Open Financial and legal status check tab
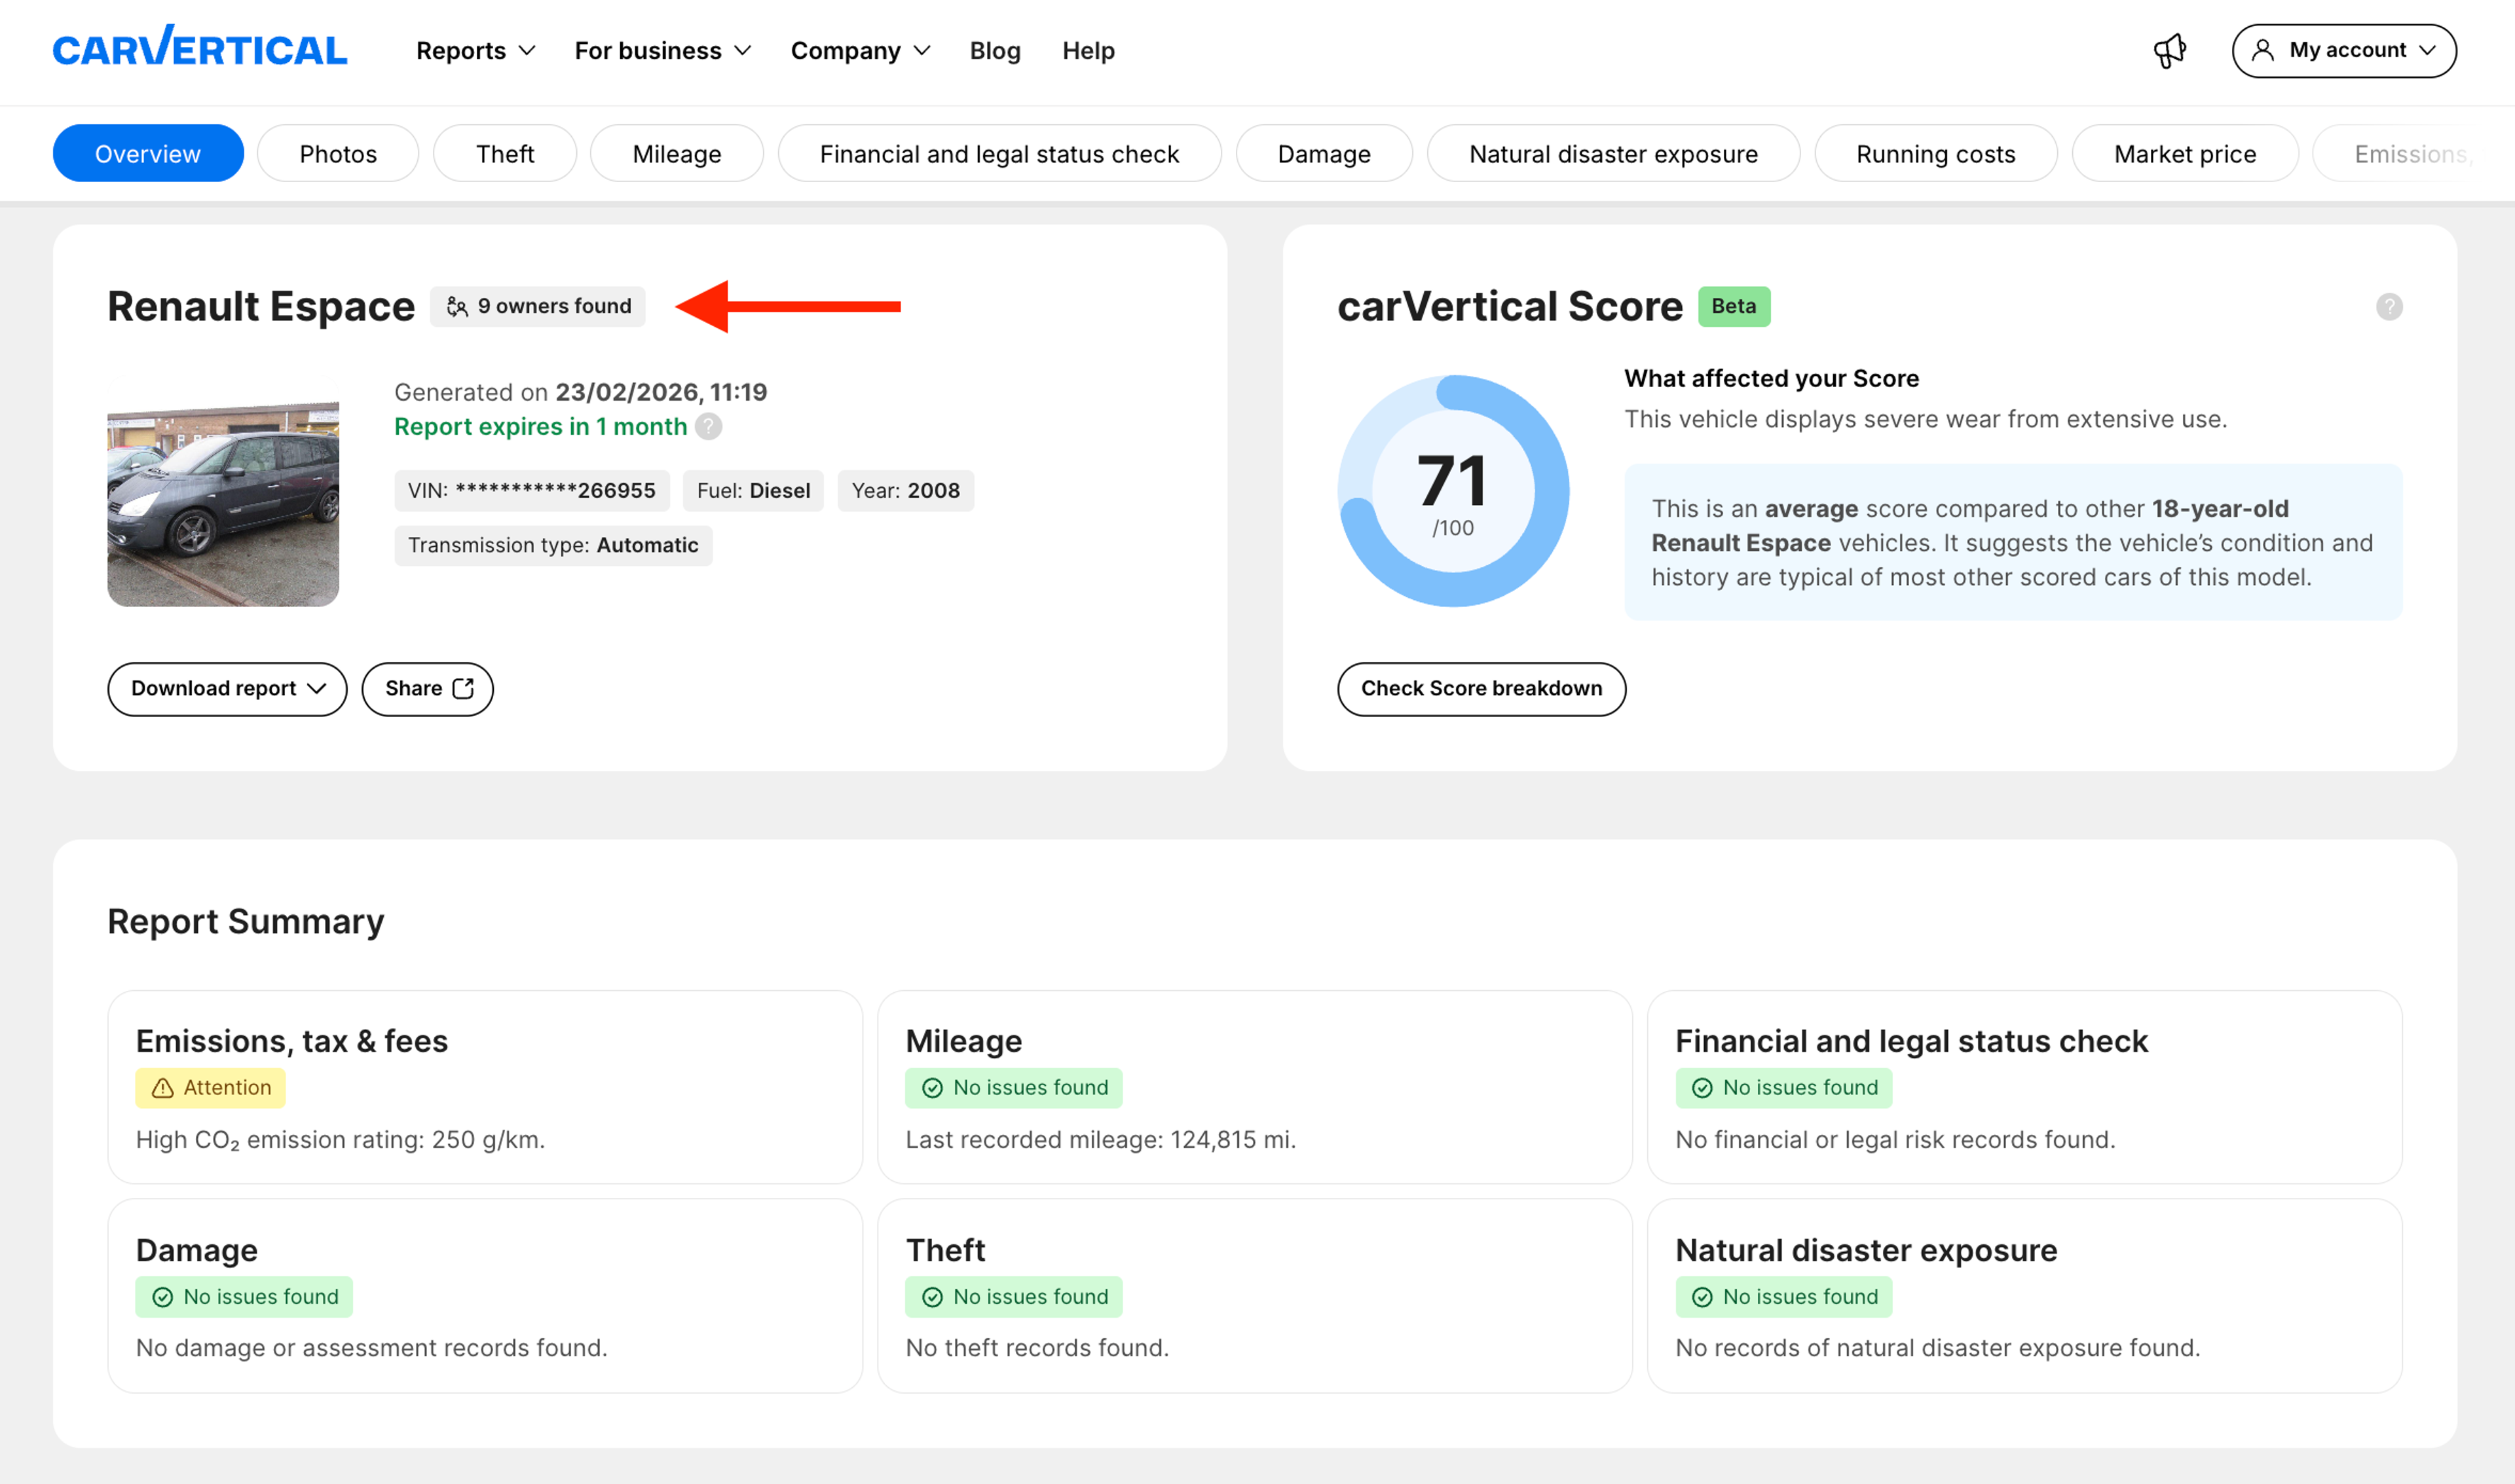Image resolution: width=2515 pixels, height=1484 pixels. [999, 154]
